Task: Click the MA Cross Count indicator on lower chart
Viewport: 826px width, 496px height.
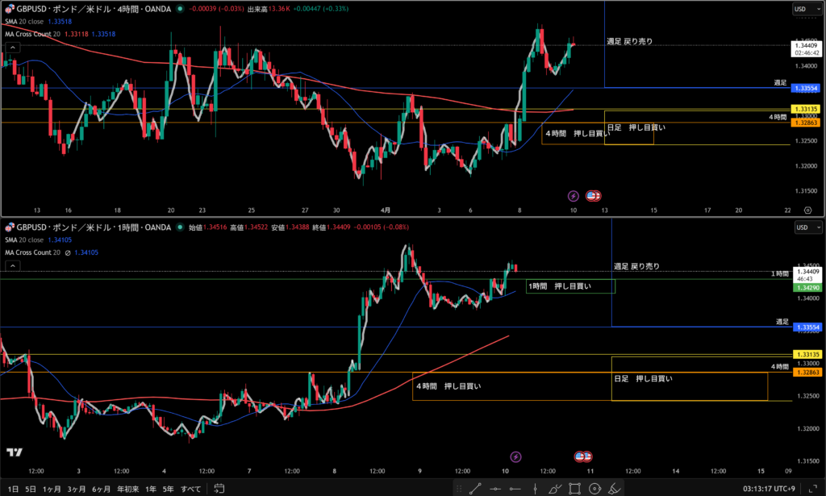Action: [32, 252]
